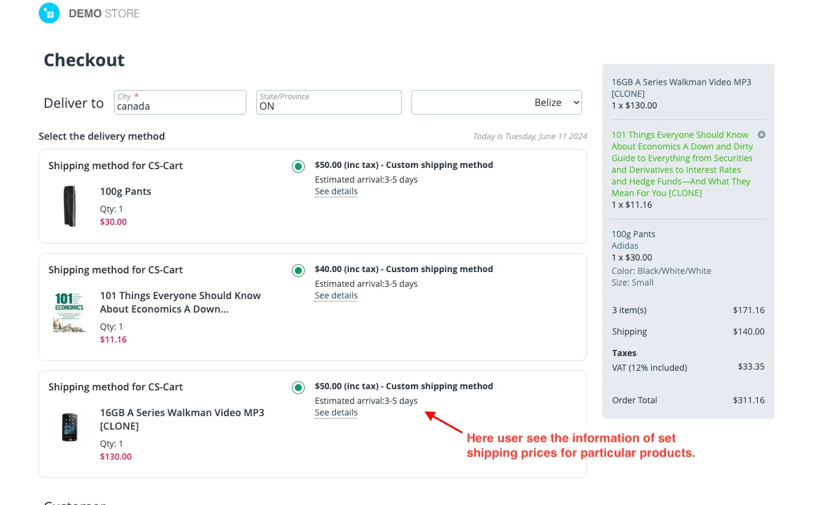The image size is (815, 505).
Task: Open the 101 Economics book thumbnail
Action: (69, 312)
